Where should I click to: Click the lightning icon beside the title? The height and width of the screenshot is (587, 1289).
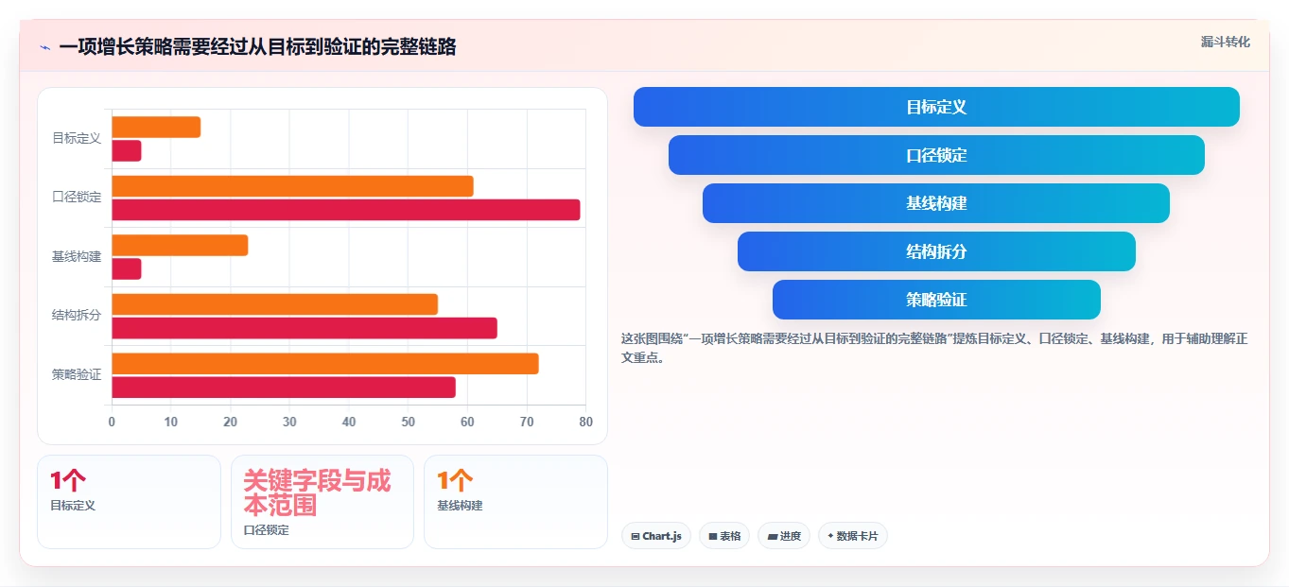tap(45, 47)
